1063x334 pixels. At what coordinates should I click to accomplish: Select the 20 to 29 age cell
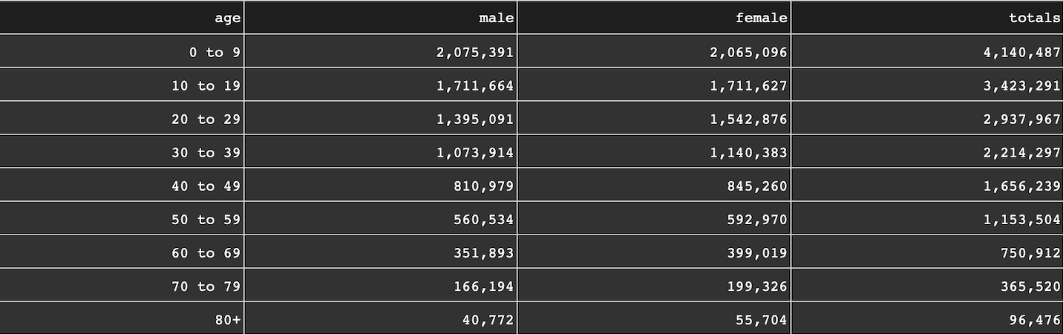(x=206, y=119)
